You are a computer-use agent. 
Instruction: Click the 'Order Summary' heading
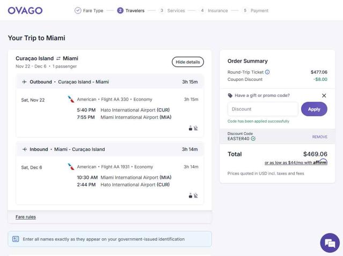247,61
